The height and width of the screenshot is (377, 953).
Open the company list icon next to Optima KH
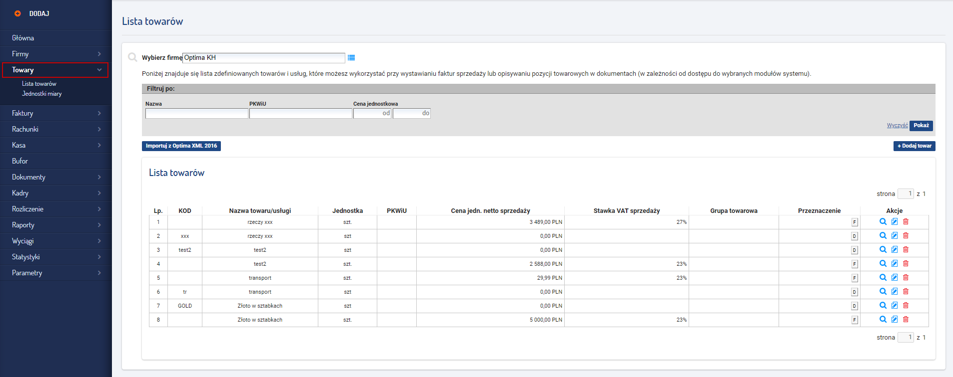pyautogui.click(x=351, y=58)
